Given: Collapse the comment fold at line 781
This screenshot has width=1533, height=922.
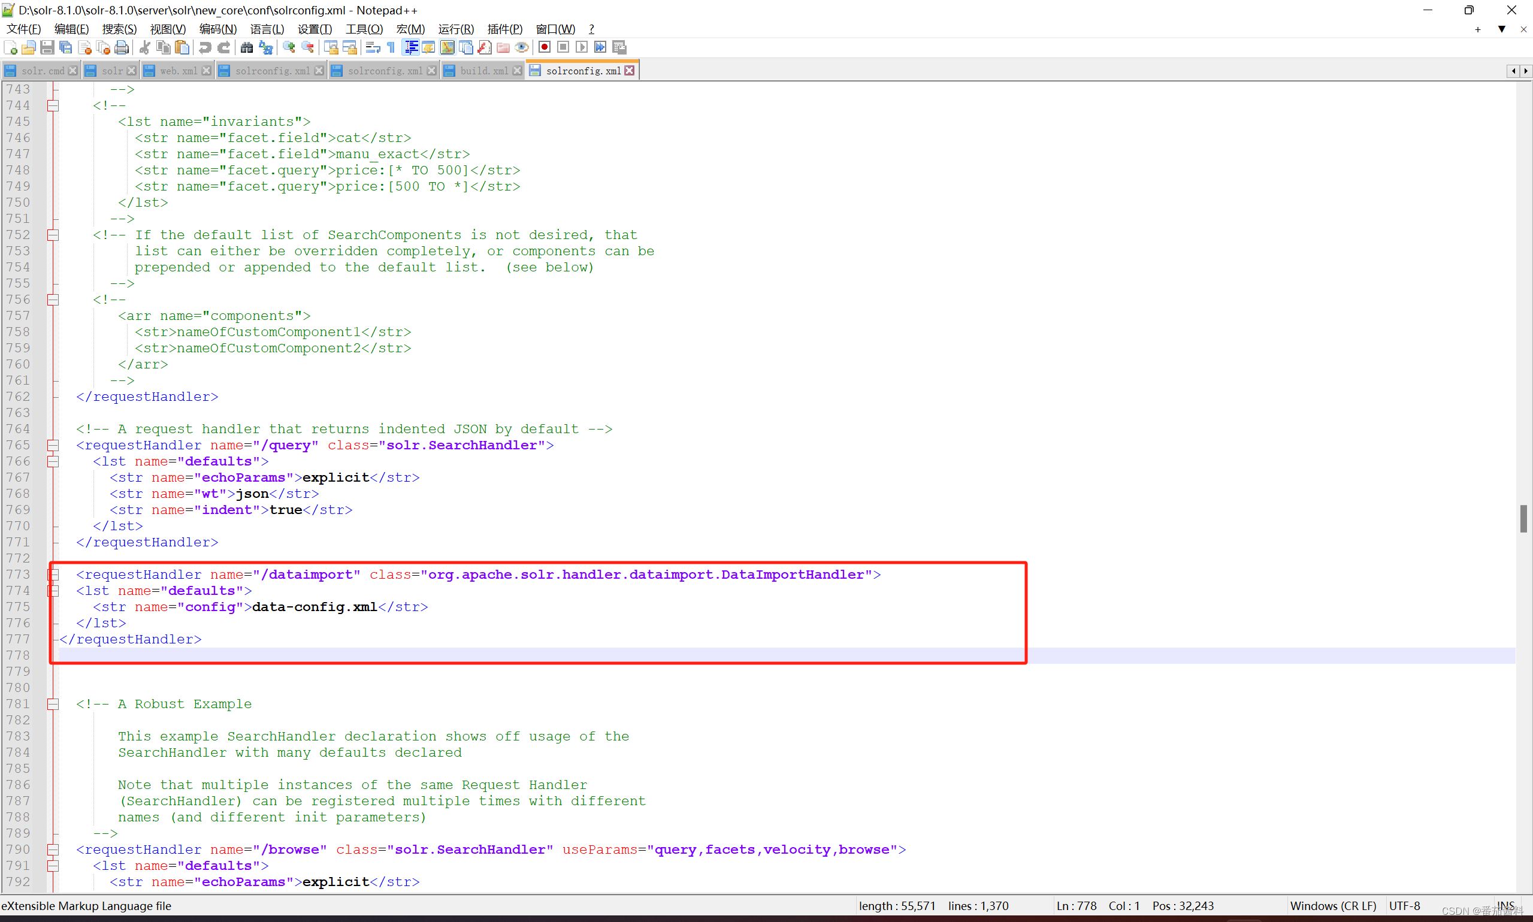Looking at the screenshot, I should 53,705.
